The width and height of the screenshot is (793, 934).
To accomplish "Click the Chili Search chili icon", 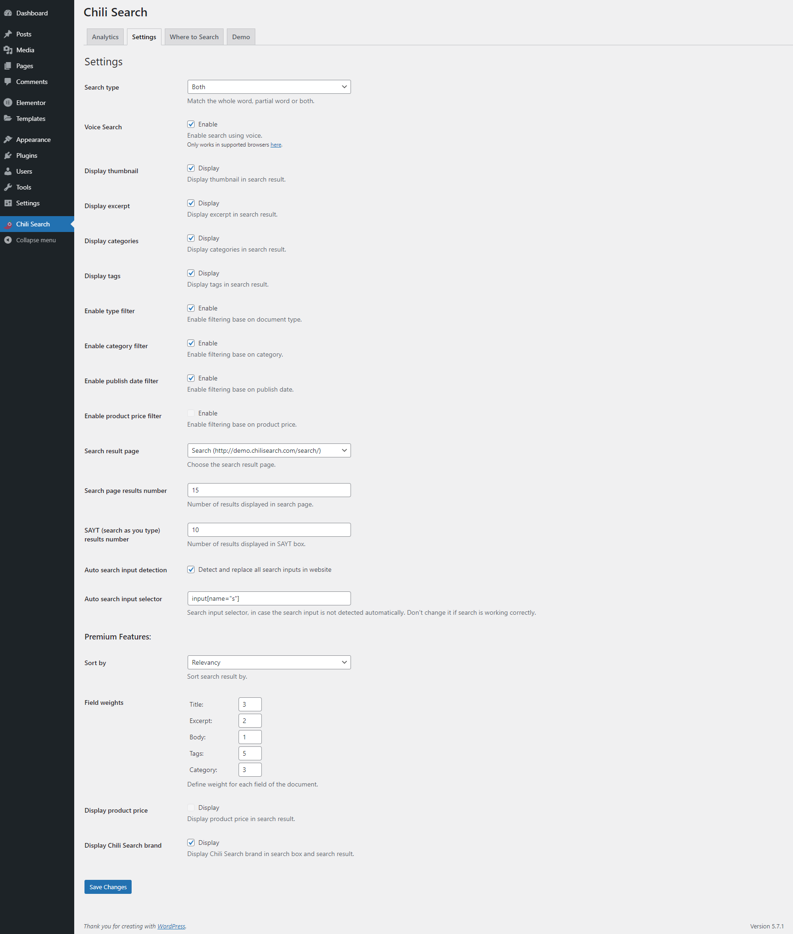I will [x=8, y=225].
